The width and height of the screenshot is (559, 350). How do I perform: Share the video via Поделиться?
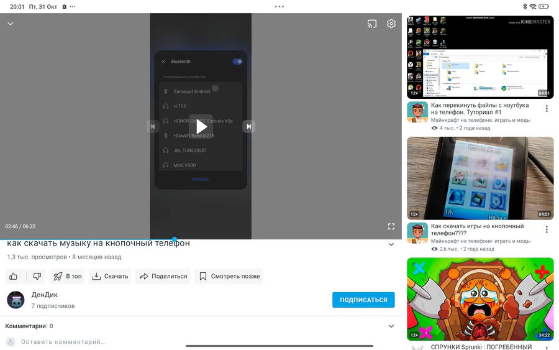pos(163,276)
